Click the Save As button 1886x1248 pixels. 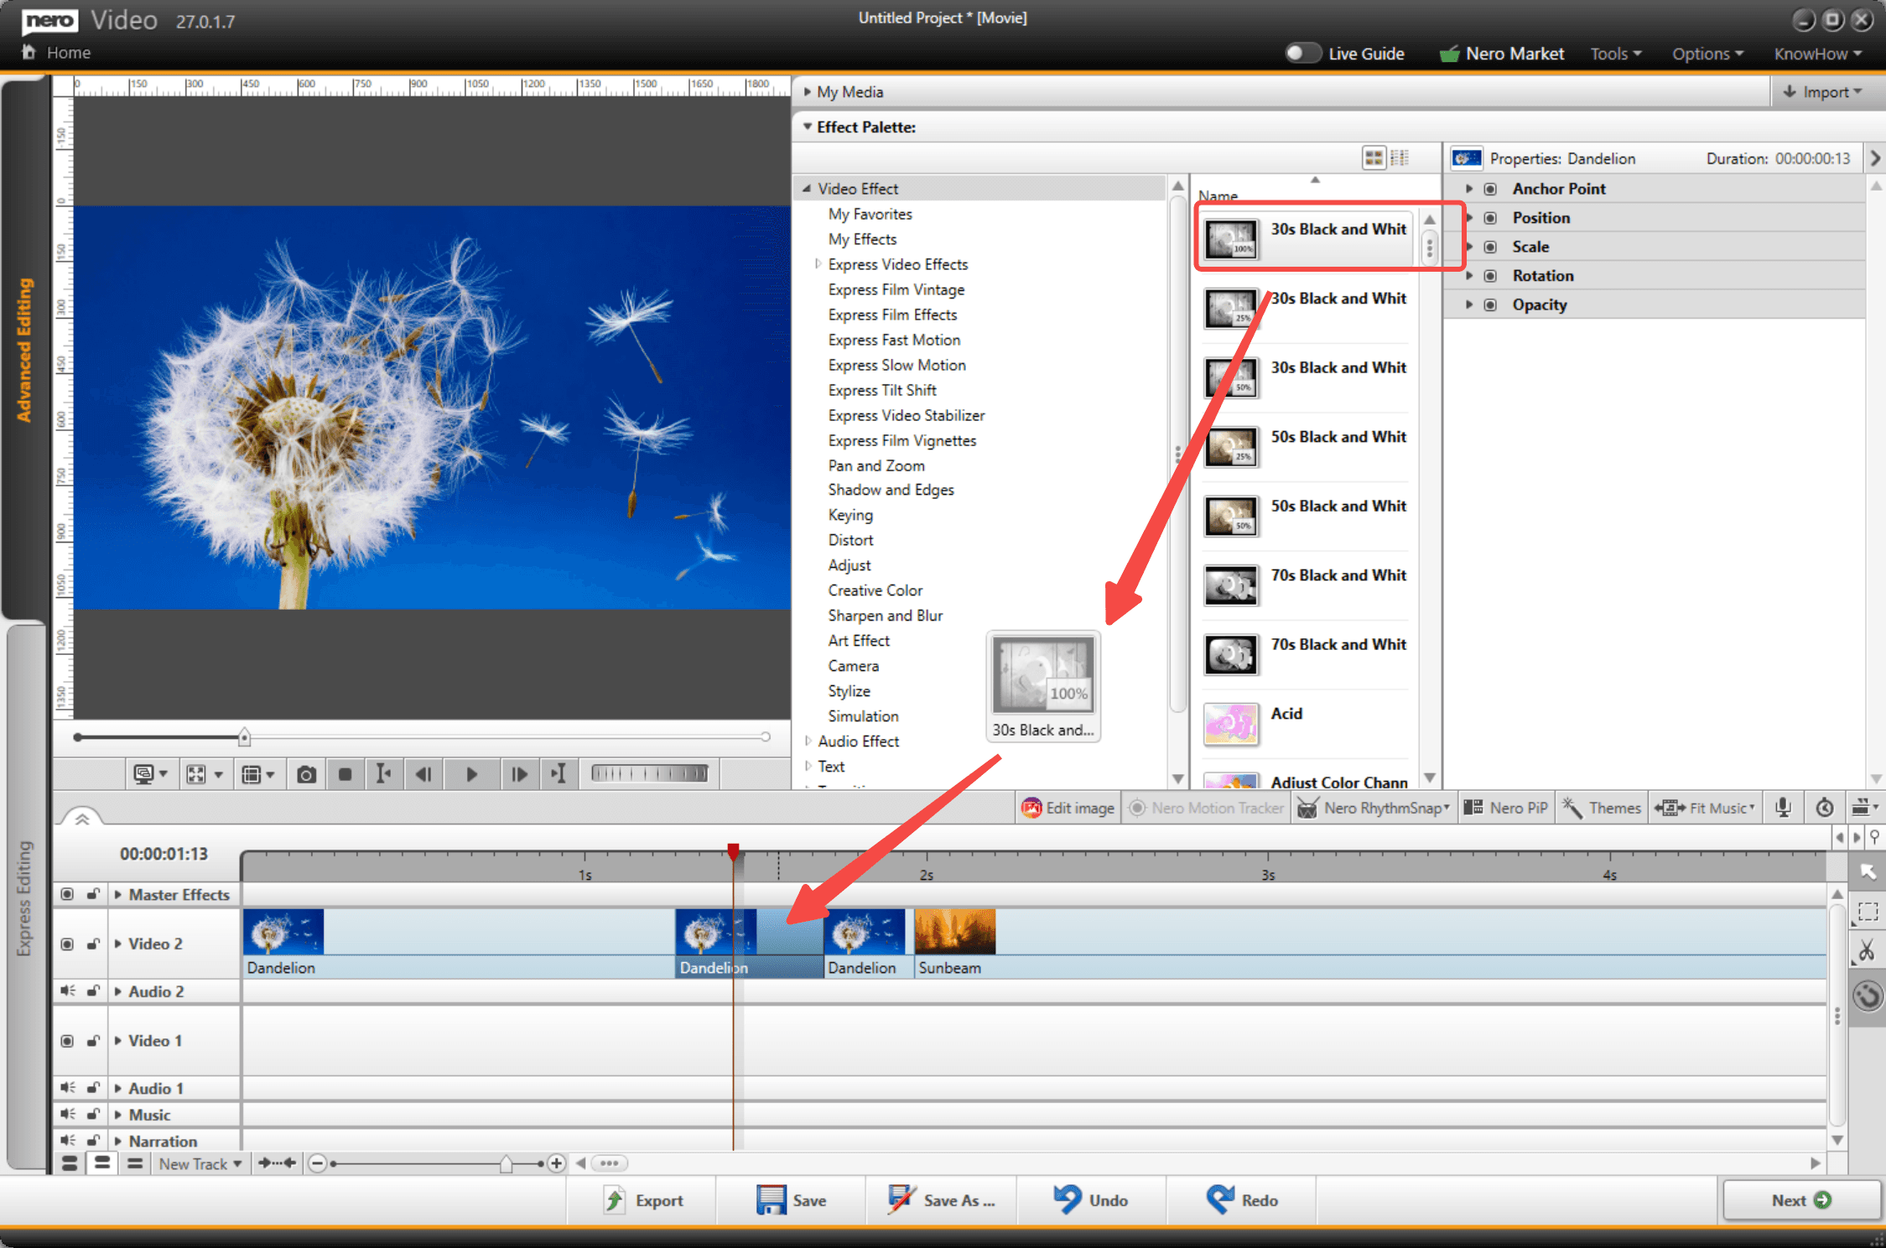point(942,1200)
